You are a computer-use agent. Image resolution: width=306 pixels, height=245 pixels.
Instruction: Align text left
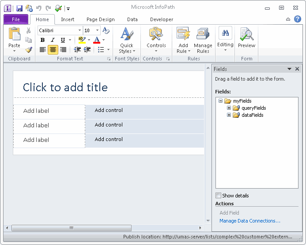42,50
